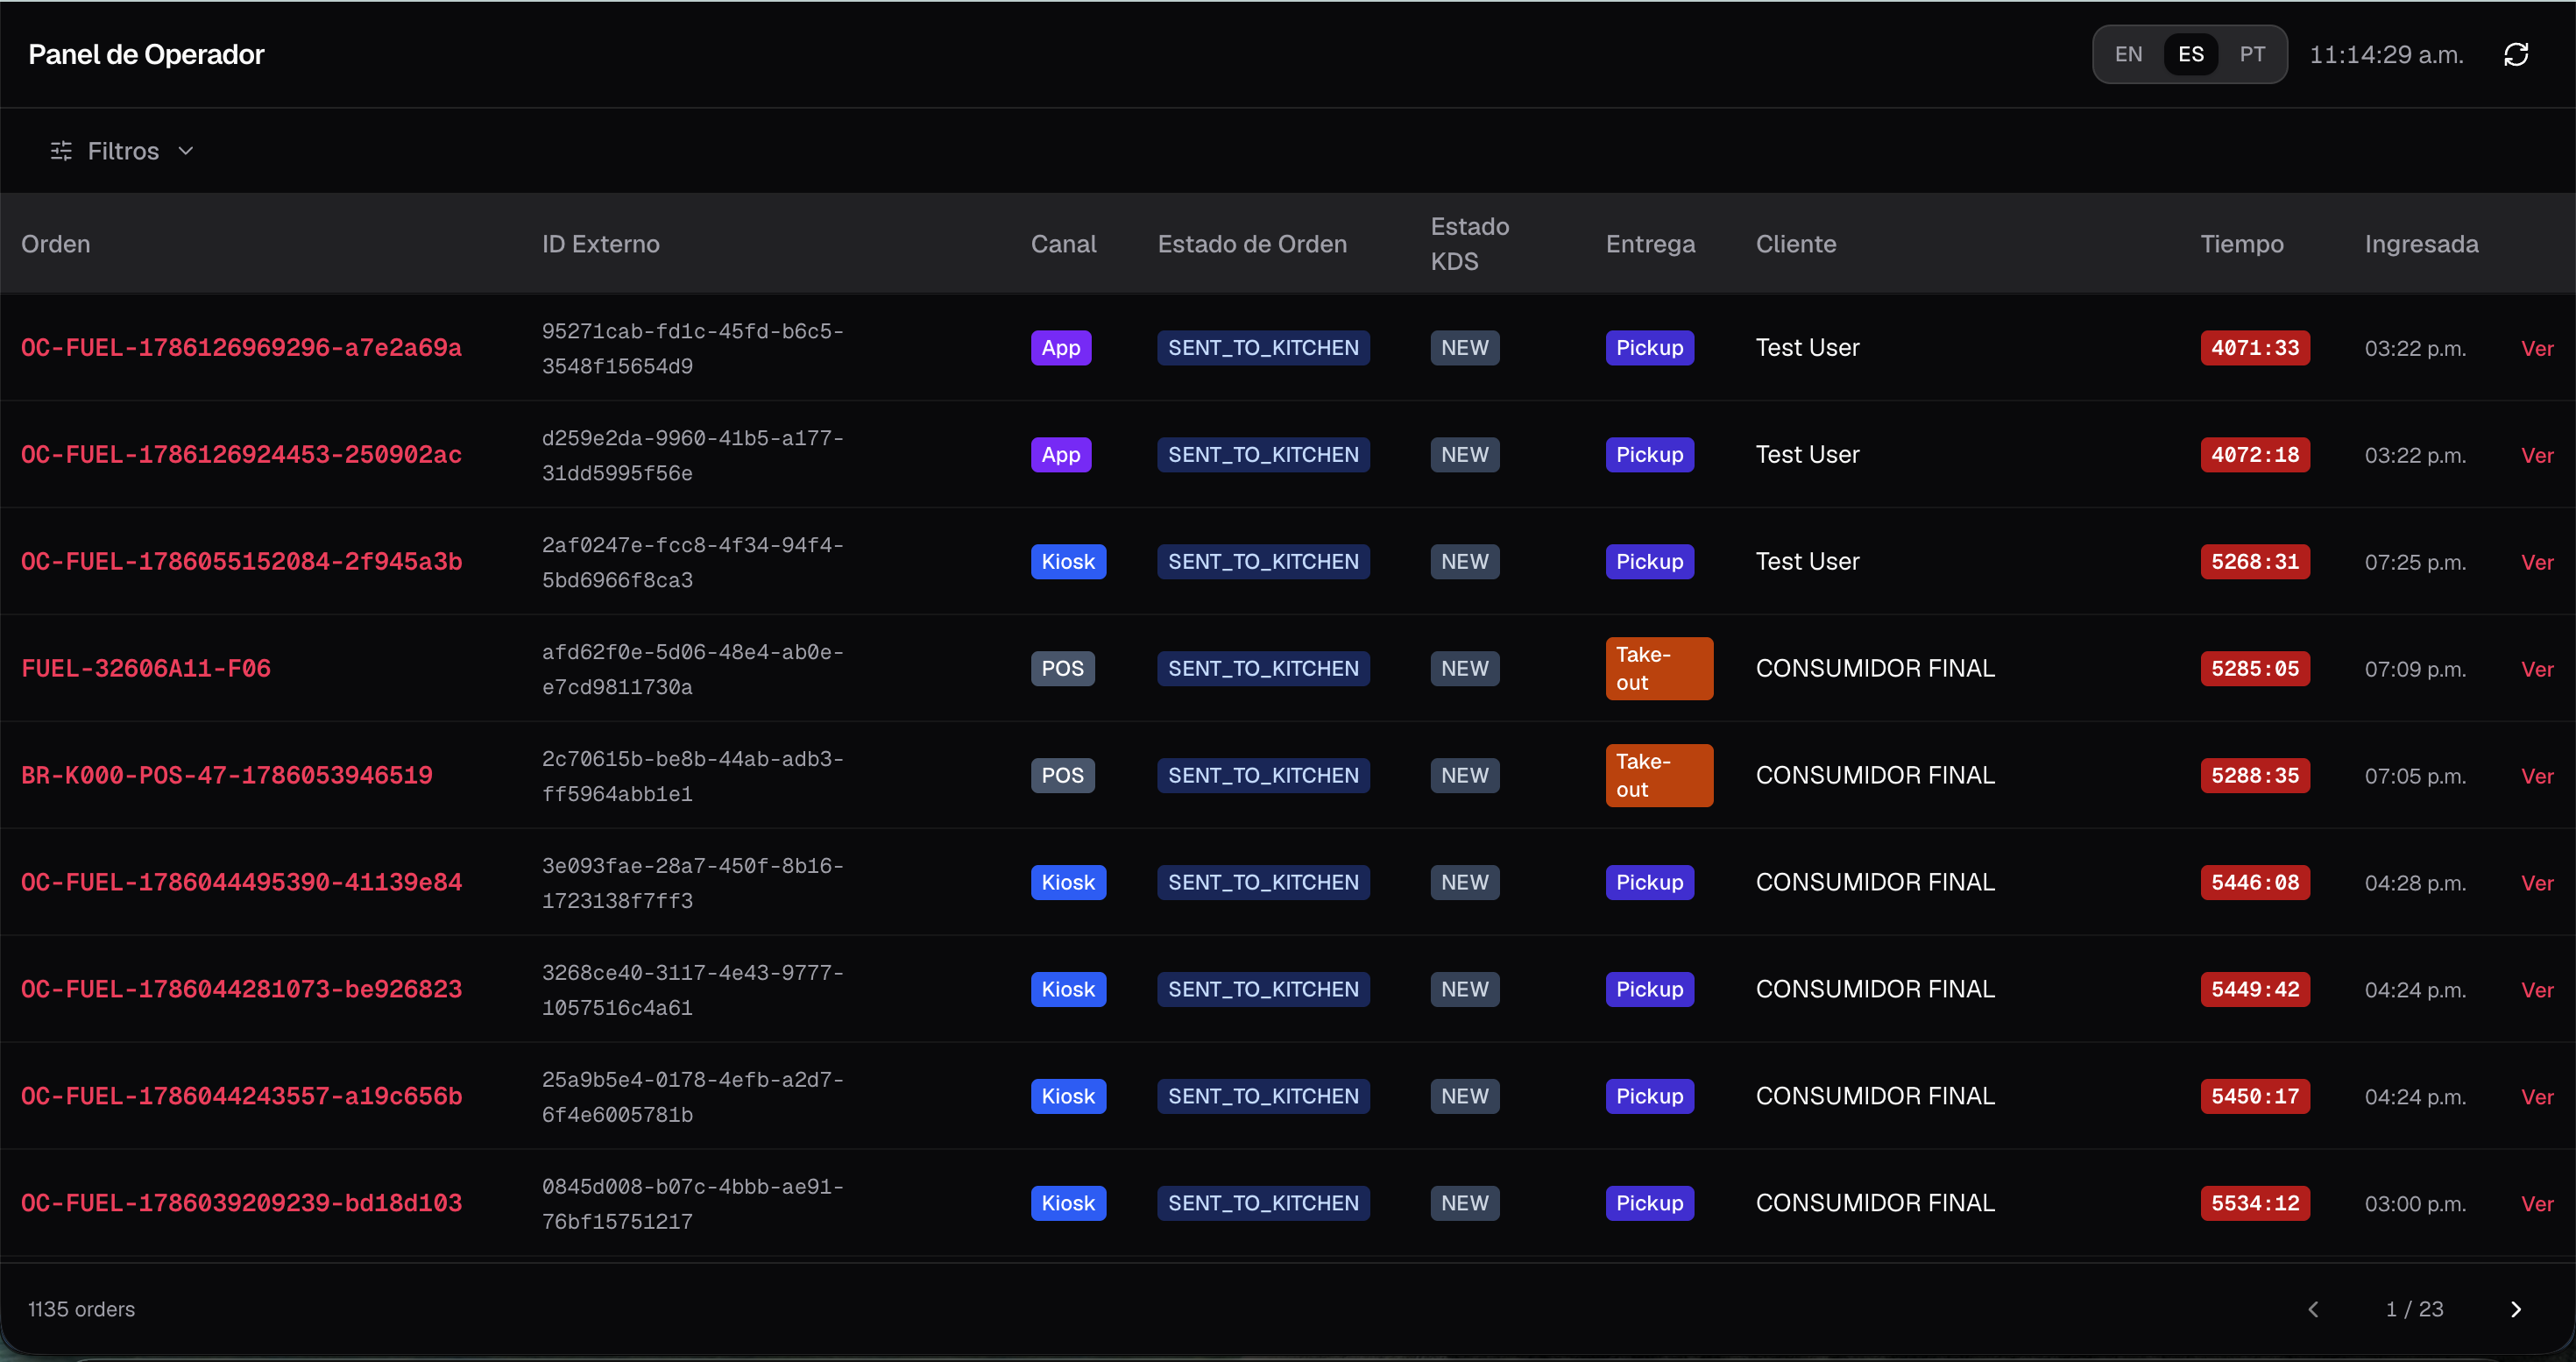Open order OC-FUEL-1786039209239-bd18d103
This screenshot has width=2576, height=1362.
[241, 1204]
